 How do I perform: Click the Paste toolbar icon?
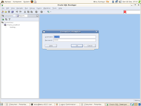click(x=32, y=12)
